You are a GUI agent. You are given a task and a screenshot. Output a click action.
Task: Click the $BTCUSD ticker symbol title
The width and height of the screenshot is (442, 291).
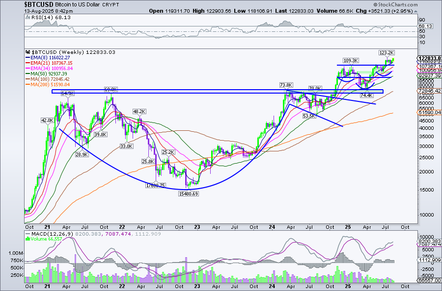[38, 4]
